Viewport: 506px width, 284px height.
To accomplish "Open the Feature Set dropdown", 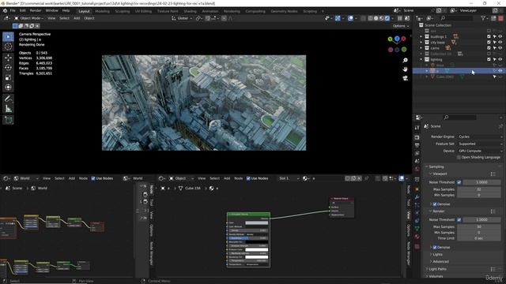I will (x=480, y=144).
